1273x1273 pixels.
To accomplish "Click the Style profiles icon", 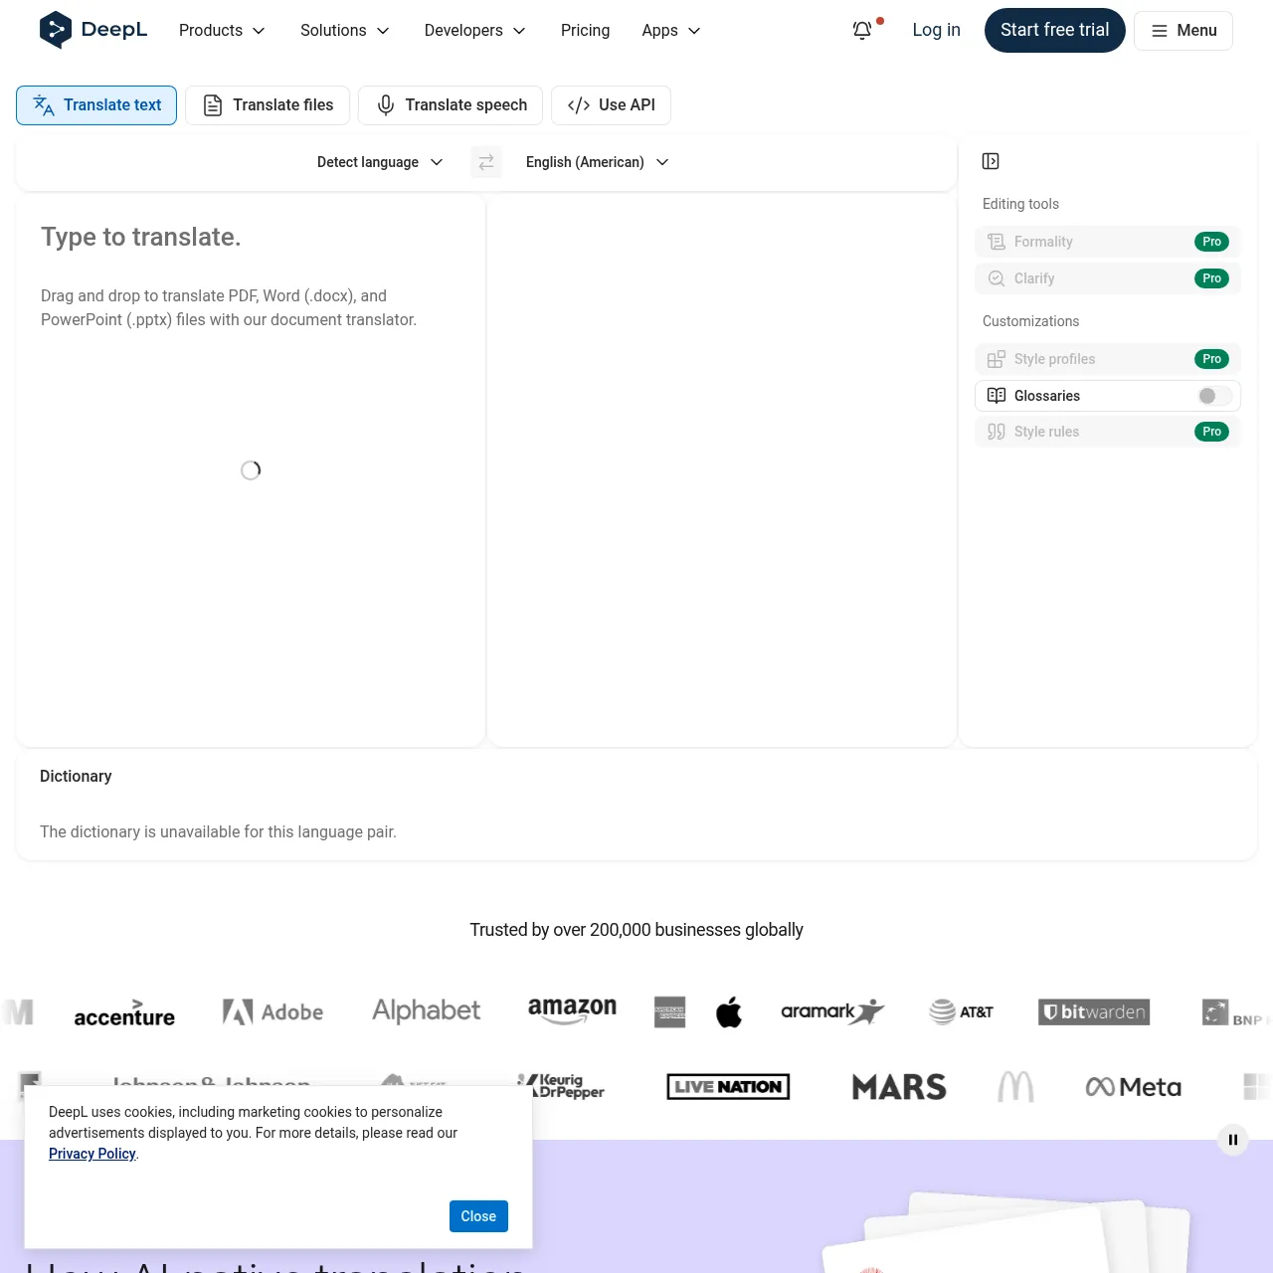I will pos(997,359).
